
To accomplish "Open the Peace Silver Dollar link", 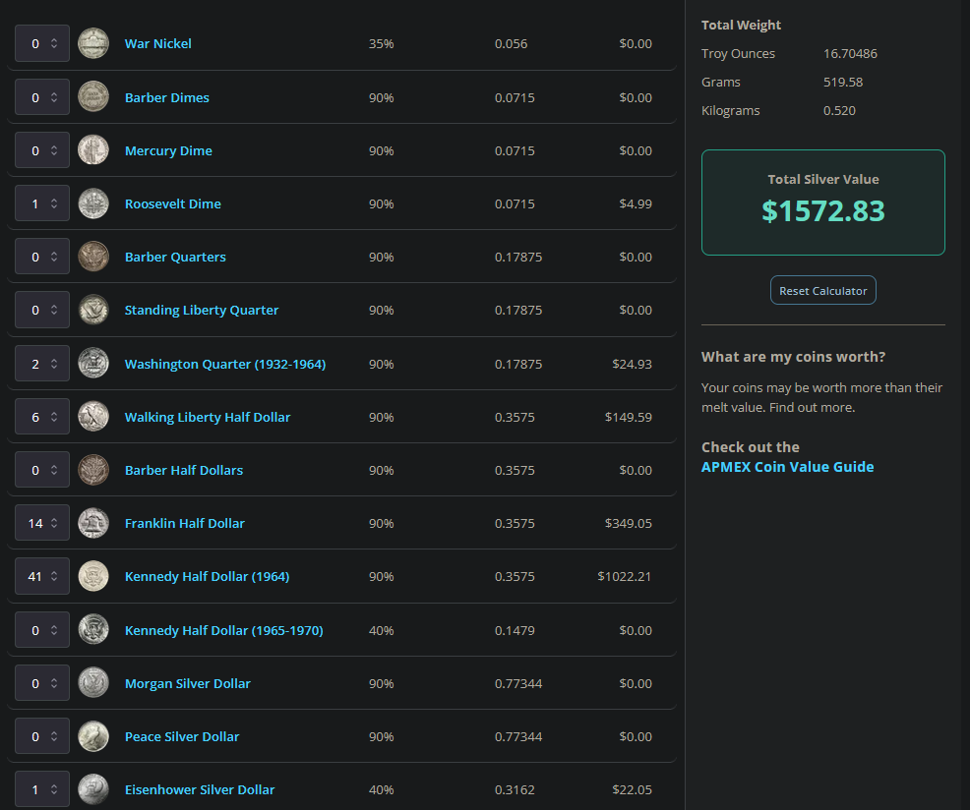I will click(x=182, y=736).
